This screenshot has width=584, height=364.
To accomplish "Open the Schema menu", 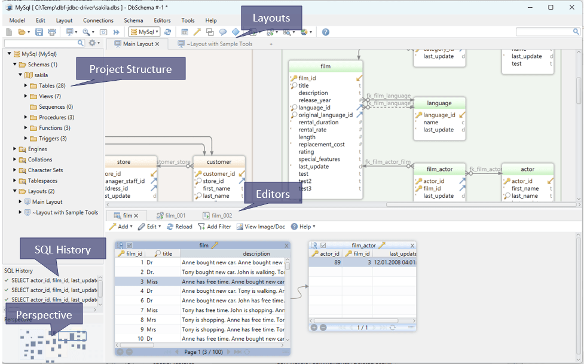I will [134, 20].
